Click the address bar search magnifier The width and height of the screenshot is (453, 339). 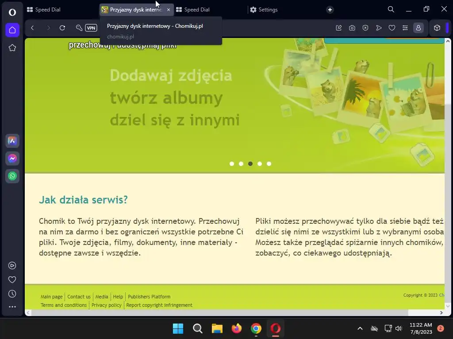79,28
